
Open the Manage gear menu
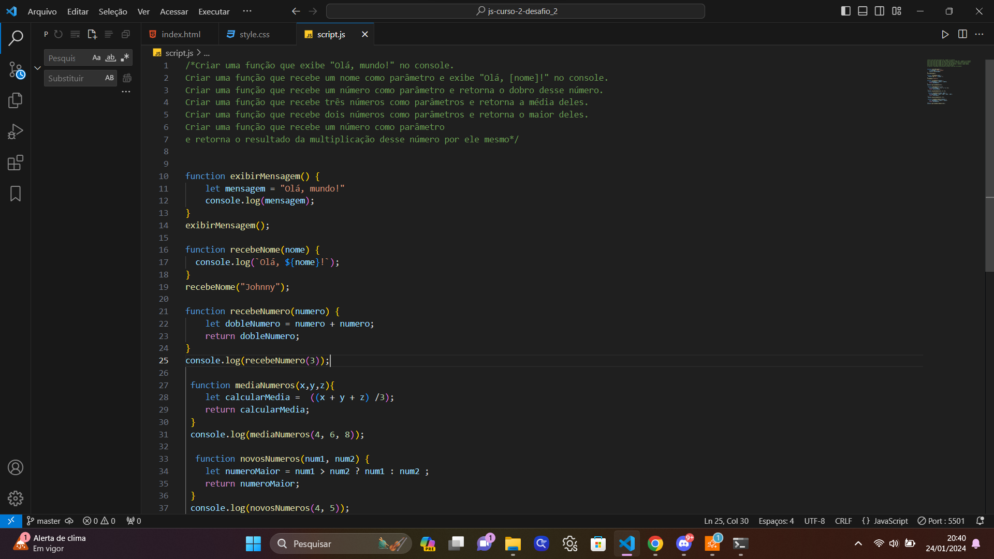click(x=16, y=498)
